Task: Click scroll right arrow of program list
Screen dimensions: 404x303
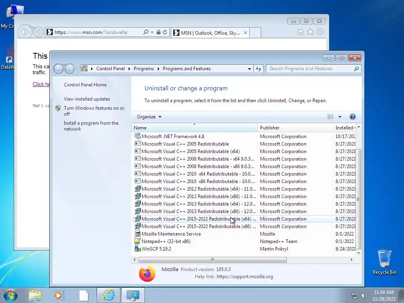Action: (352, 260)
